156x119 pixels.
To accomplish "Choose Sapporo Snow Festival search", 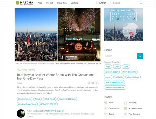I will pos(115,88).
